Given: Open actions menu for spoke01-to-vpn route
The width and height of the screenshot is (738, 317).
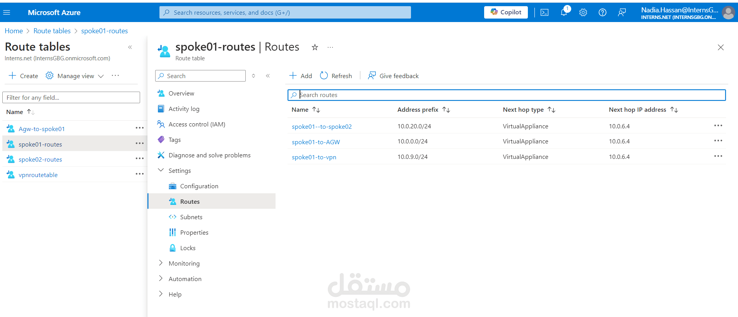Looking at the screenshot, I should click(x=718, y=156).
